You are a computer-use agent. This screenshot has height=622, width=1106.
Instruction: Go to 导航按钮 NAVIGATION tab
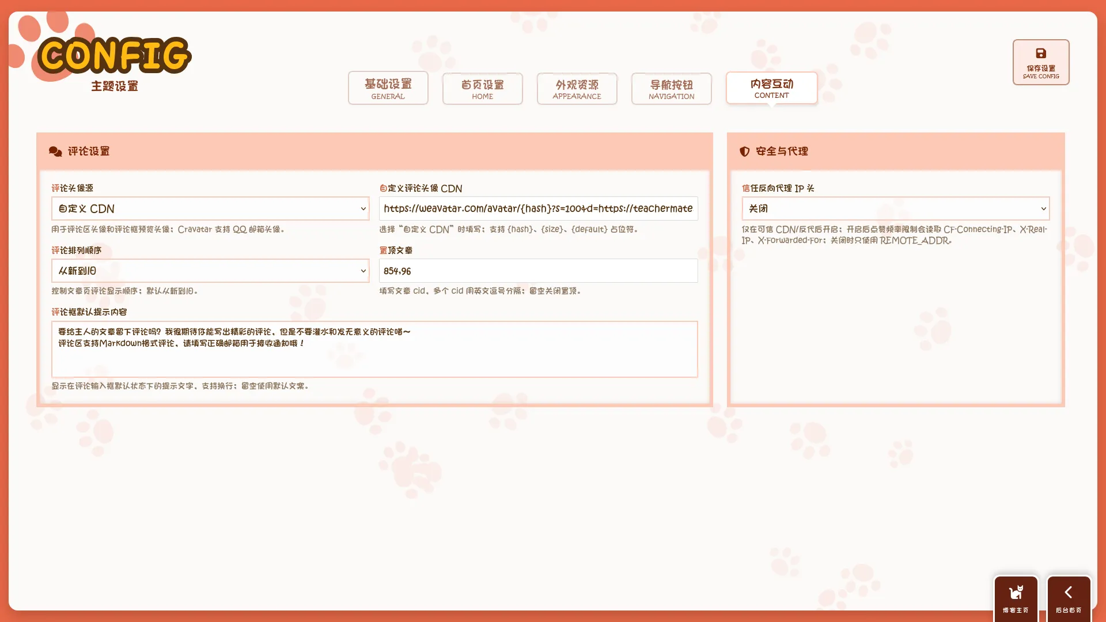coord(672,89)
